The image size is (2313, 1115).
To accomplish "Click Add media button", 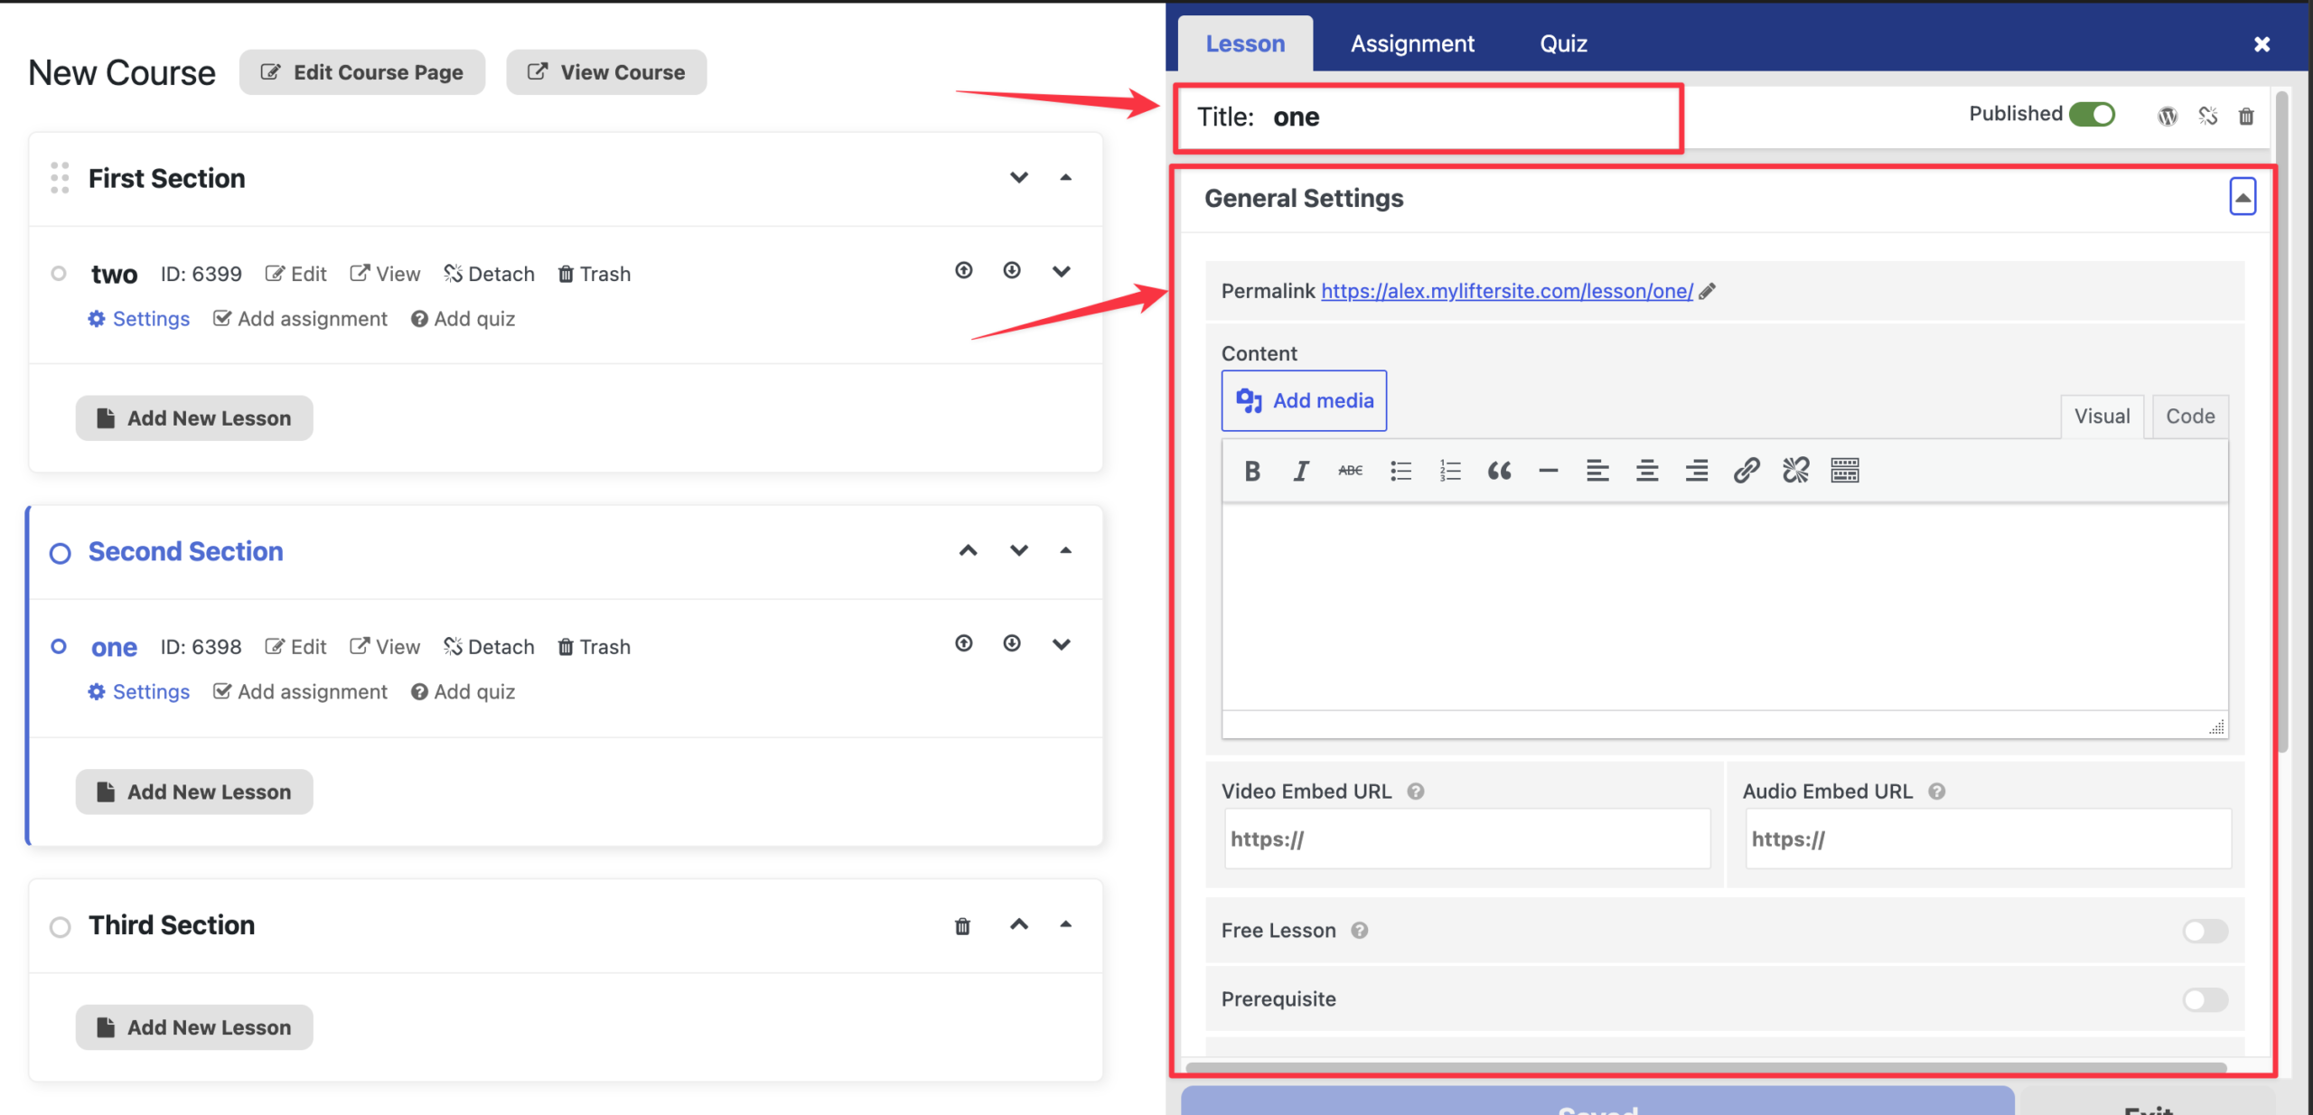I will point(1304,400).
